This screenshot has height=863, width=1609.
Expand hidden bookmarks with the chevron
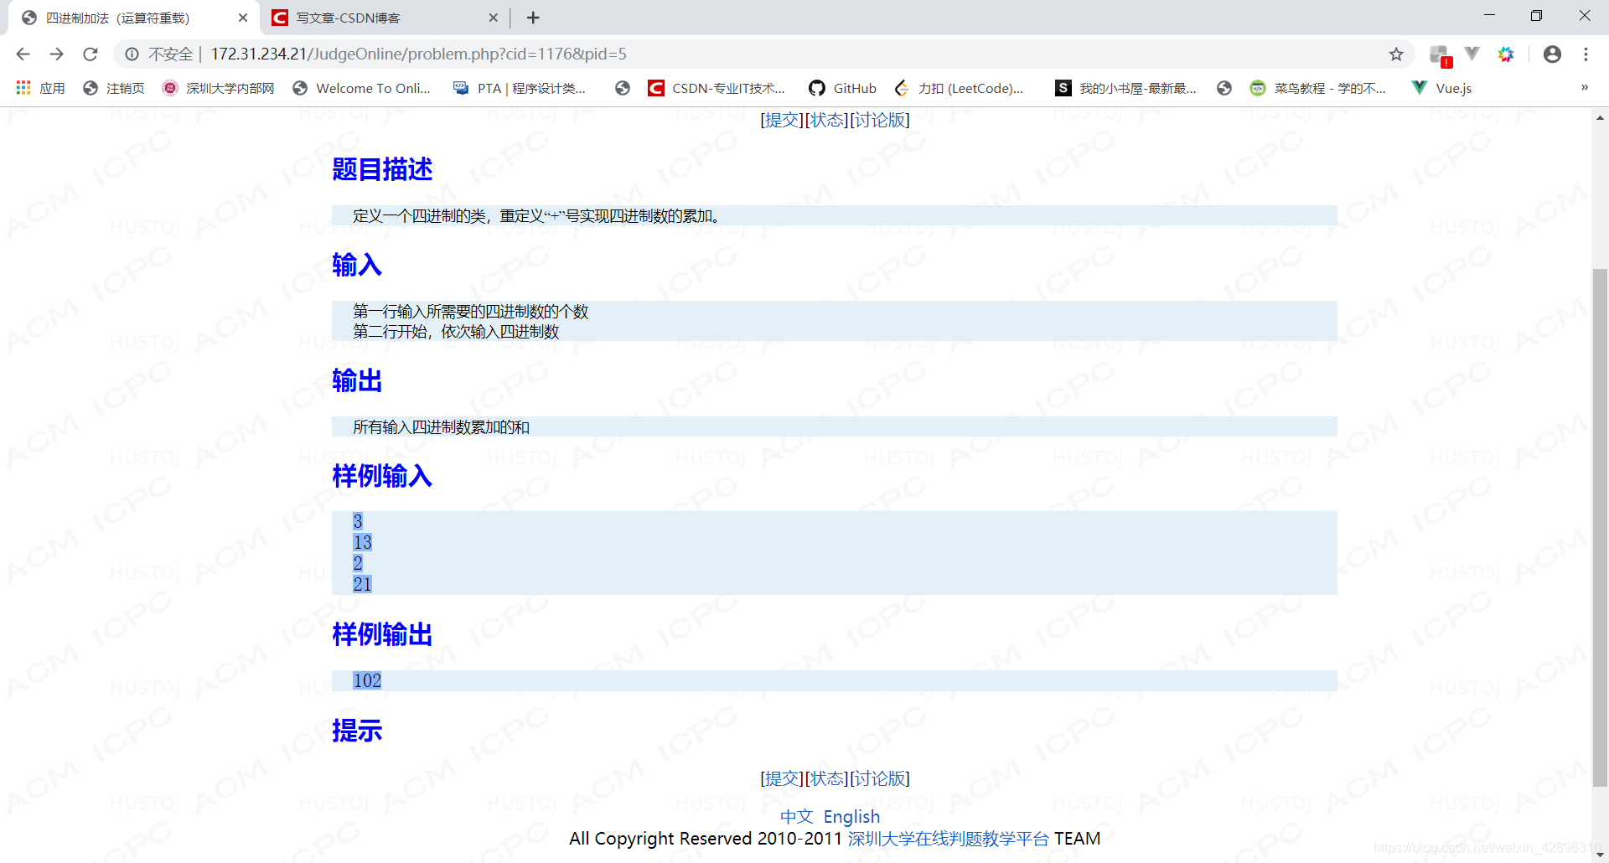tap(1584, 88)
